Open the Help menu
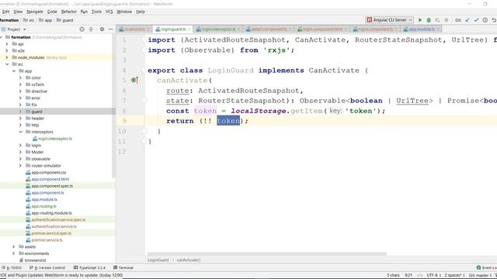This screenshot has width=497, height=279. [x=141, y=12]
